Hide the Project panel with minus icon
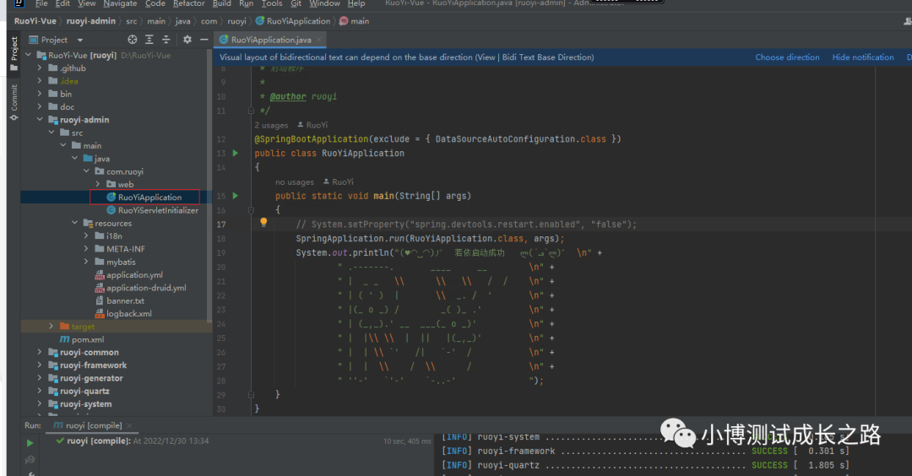 click(x=204, y=40)
